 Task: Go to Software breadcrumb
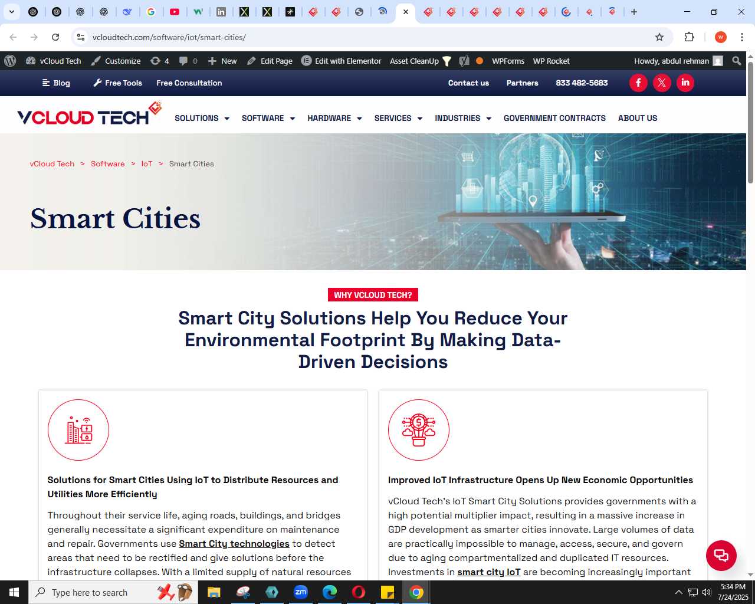[x=107, y=164]
